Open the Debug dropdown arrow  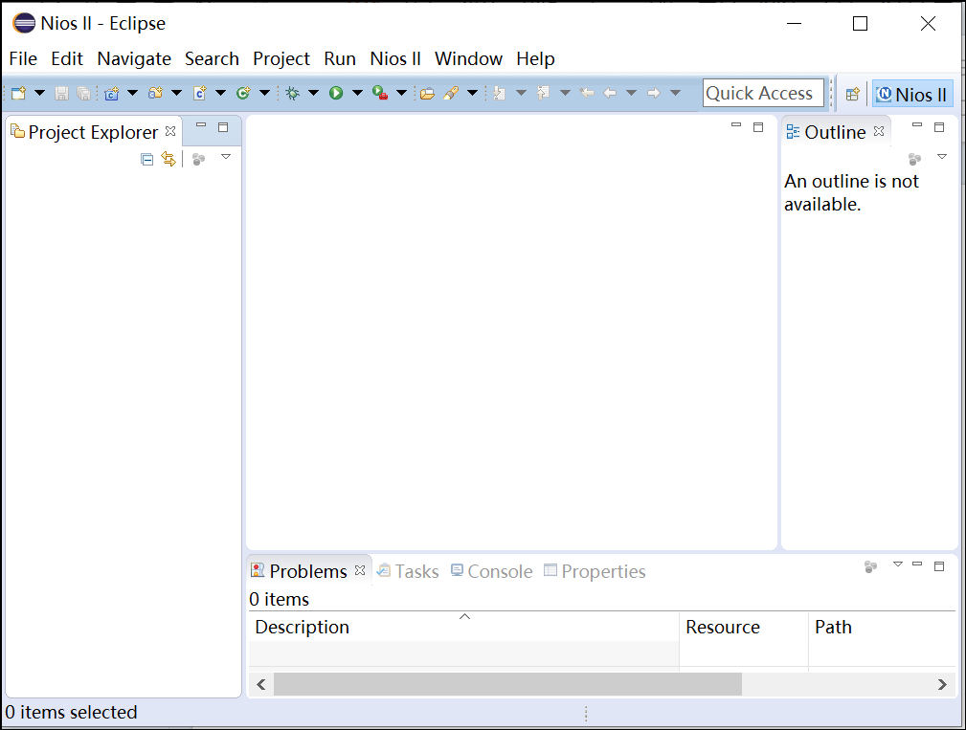[x=314, y=93]
